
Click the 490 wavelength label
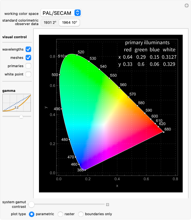(57, 109)
